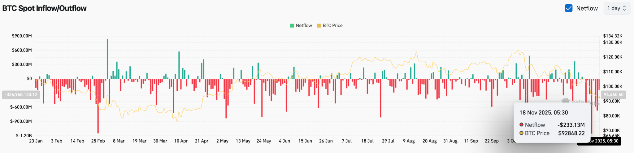Click the 18 Nov 2025 tooltip header
The height and width of the screenshot is (153, 634).
pos(544,113)
